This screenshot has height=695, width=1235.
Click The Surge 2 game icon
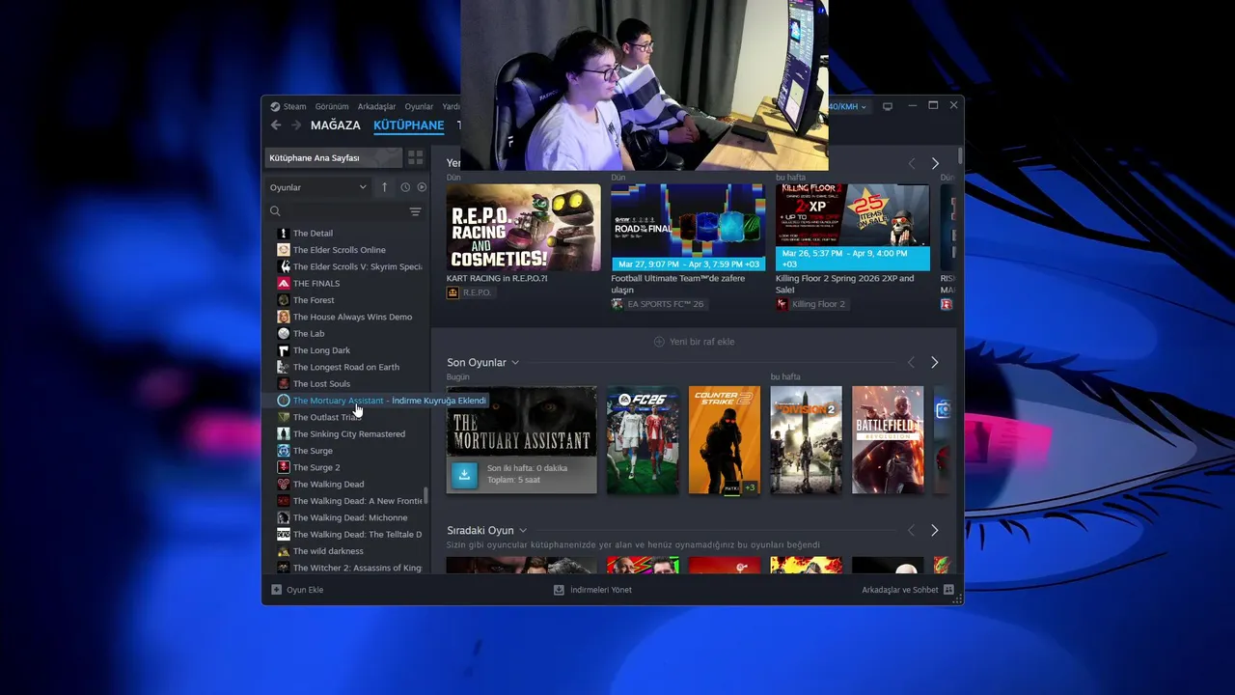click(284, 467)
